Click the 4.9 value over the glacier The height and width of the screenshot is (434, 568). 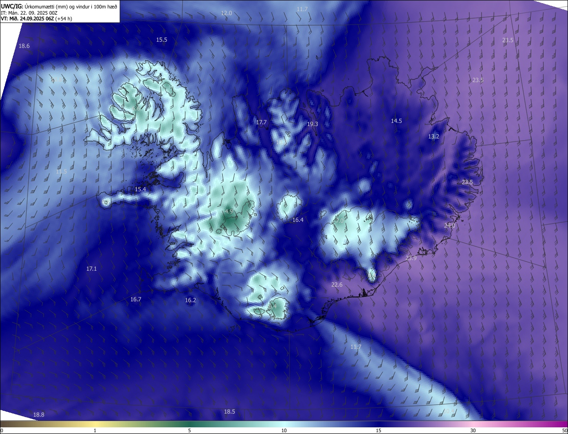[x=229, y=212]
